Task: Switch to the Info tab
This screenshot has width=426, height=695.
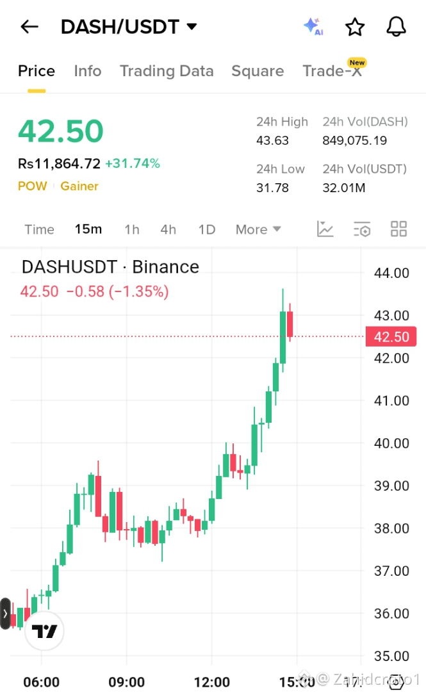Action: click(x=88, y=71)
